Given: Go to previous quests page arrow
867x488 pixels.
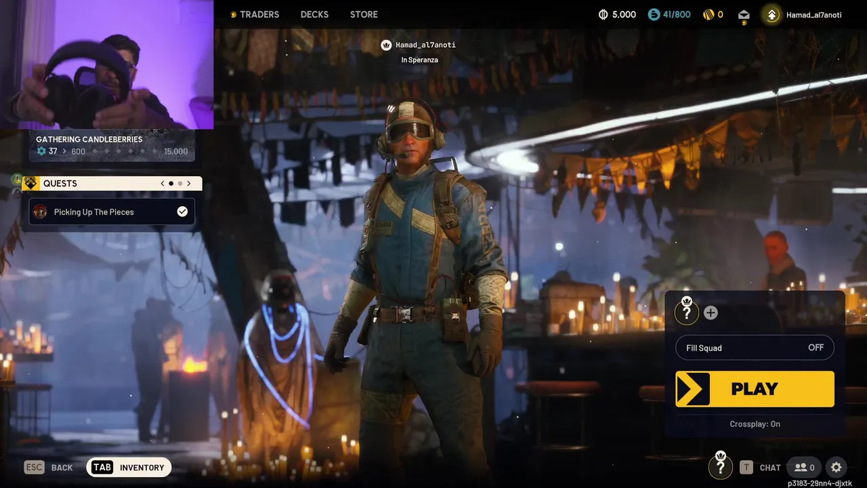Looking at the screenshot, I should coord(163,183).
